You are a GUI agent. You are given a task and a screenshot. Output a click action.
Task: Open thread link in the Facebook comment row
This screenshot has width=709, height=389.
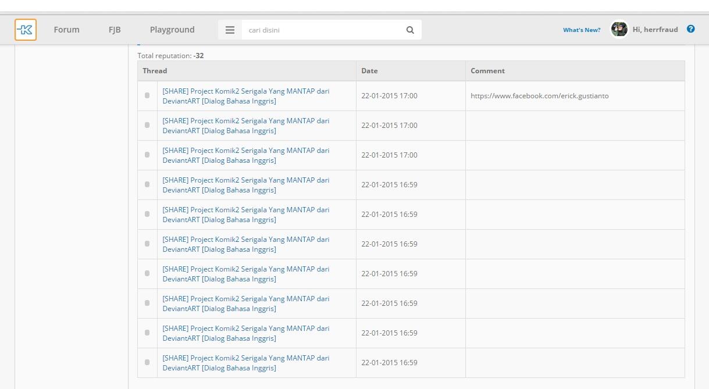[x=246, y=96]
